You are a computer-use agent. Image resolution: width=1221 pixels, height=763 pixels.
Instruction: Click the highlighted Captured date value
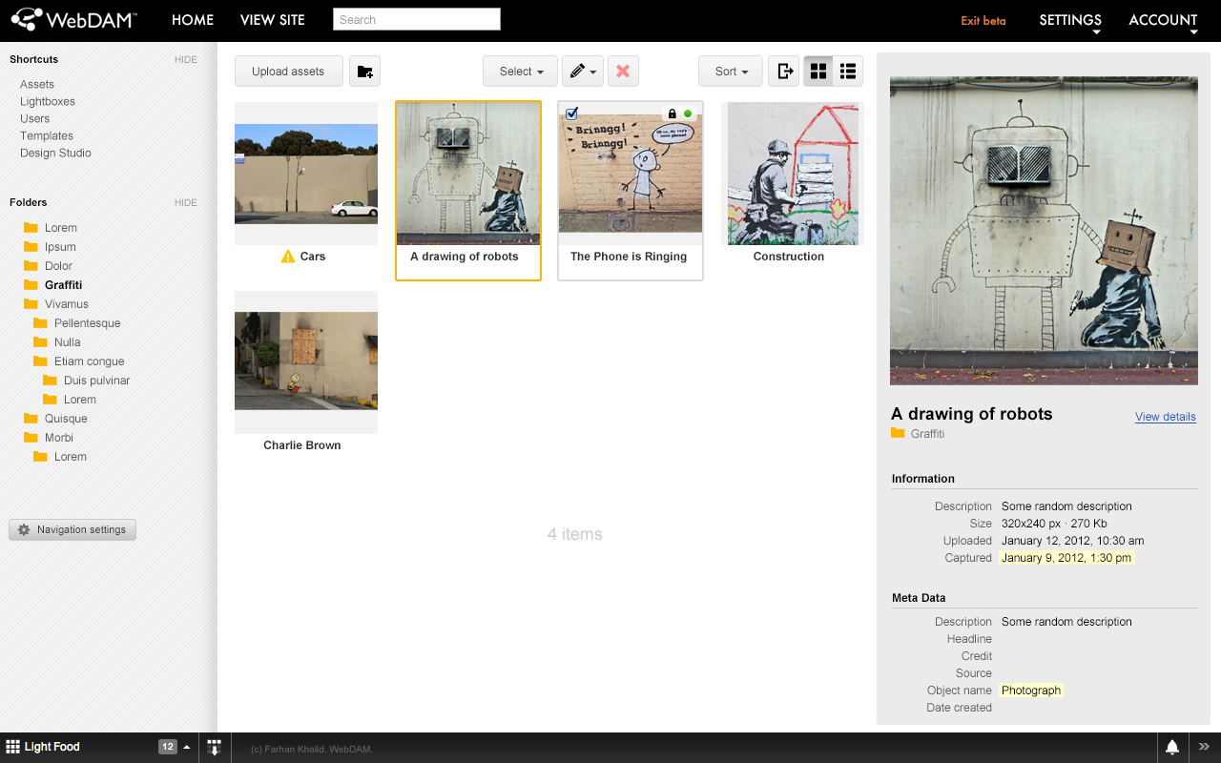click(1066, 558)
